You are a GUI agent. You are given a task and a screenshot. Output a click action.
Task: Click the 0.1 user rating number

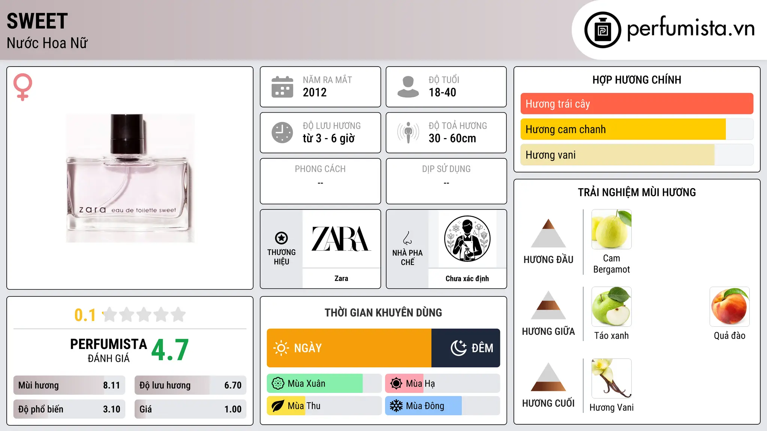(85, 315)
